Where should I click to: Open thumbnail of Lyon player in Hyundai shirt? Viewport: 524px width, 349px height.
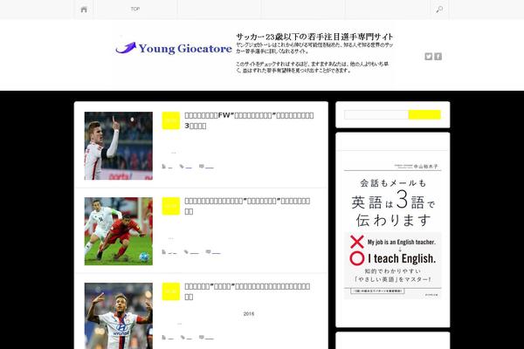(x=119, y=316)
